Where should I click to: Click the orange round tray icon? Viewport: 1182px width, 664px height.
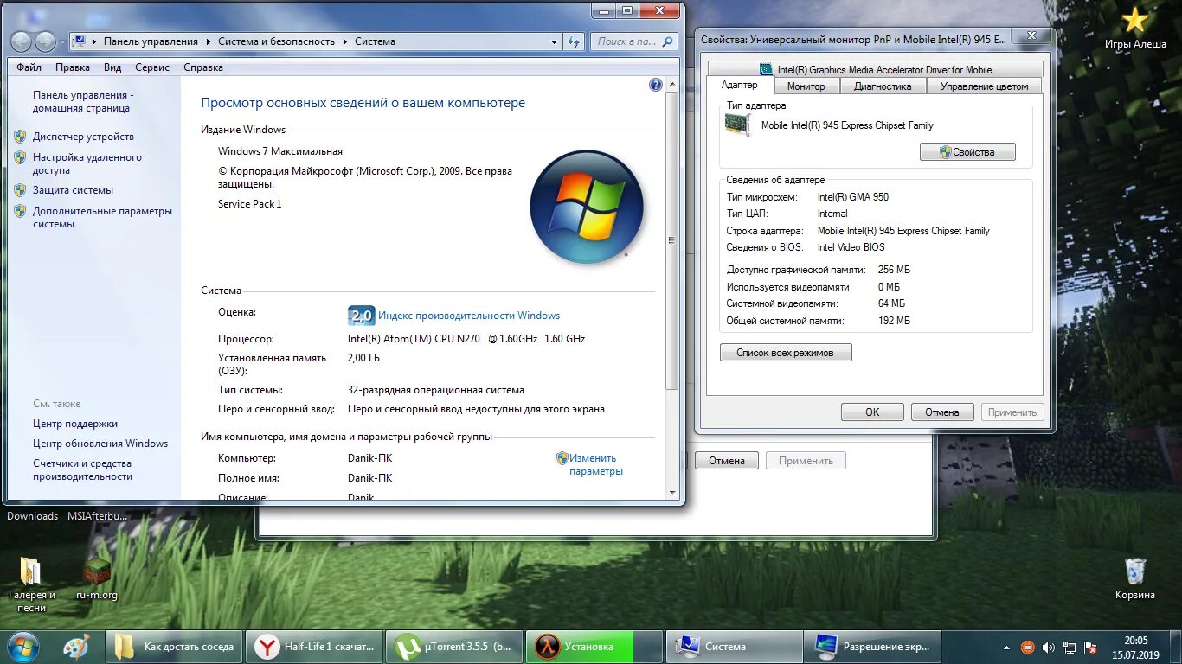pos(1027,647)
